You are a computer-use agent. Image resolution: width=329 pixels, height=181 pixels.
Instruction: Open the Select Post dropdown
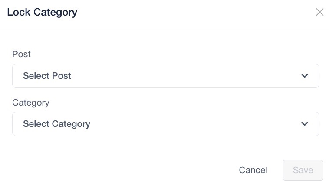[x=165, y=76]
